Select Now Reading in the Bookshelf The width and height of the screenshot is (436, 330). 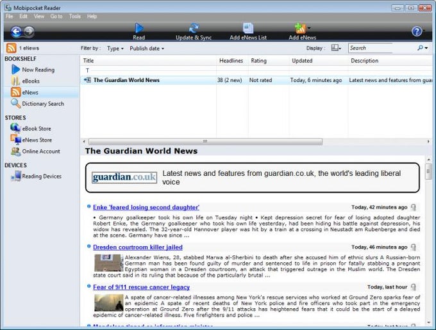pos(38,70)
